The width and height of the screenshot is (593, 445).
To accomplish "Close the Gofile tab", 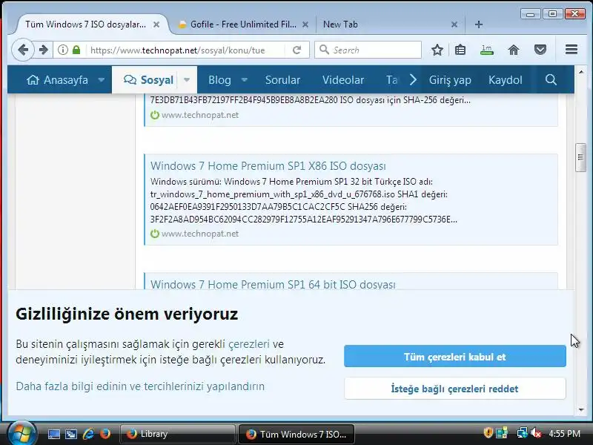I will 305,24.
